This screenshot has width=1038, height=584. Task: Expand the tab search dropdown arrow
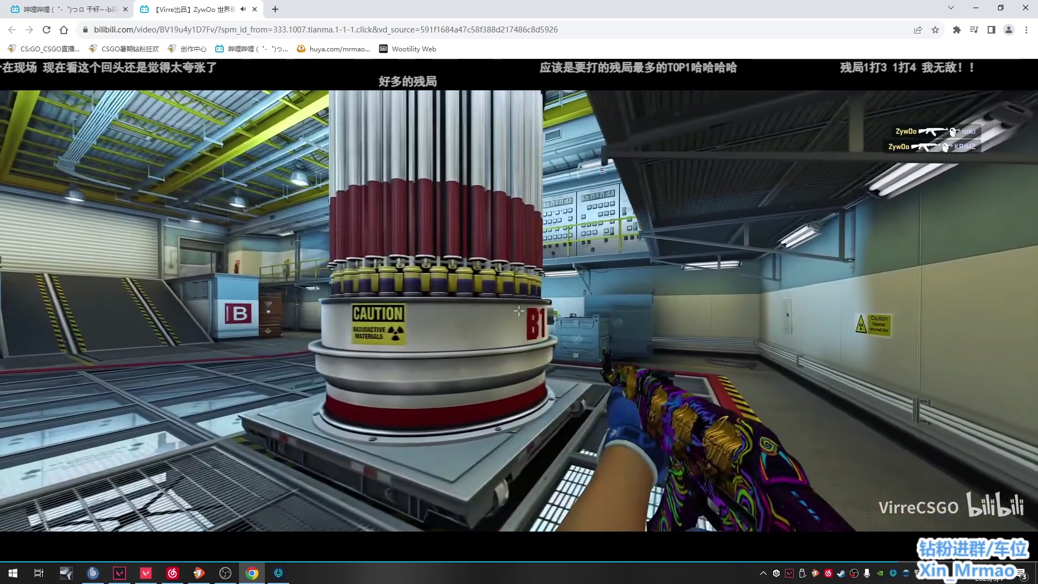pyautogui.click(x=951, y=8)
